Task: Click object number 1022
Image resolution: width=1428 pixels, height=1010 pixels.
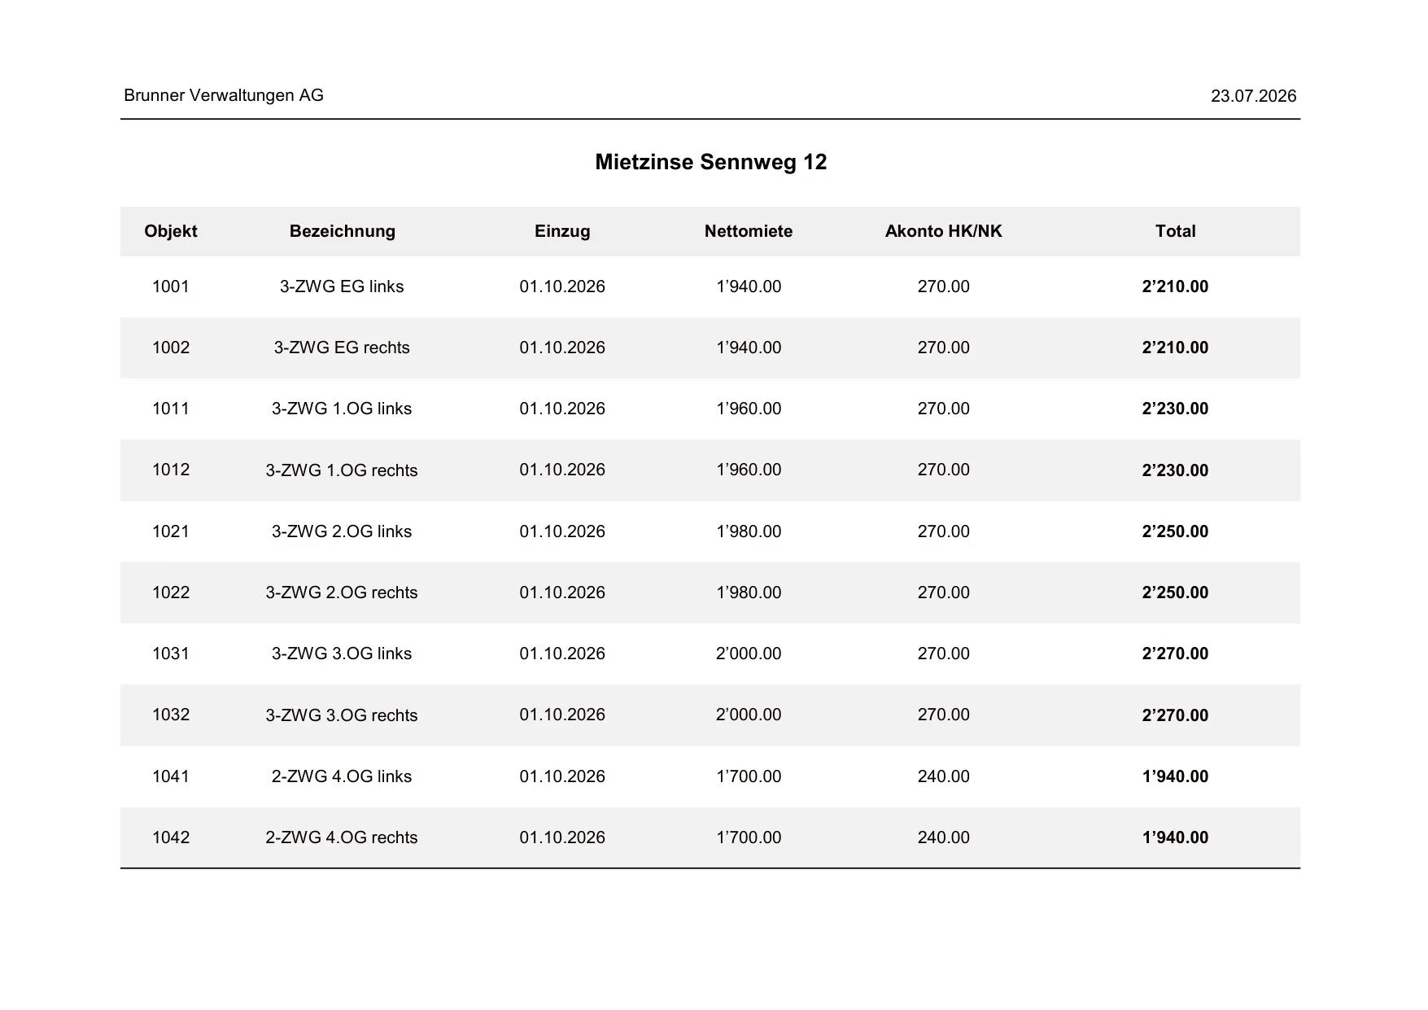Action: (x=171, y=592)
